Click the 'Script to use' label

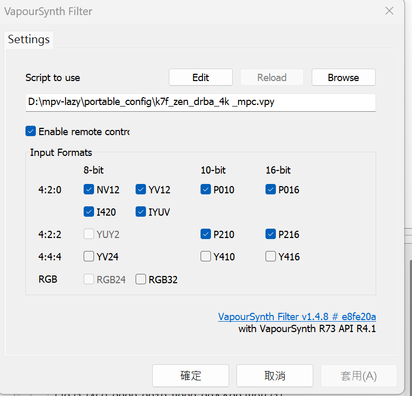(x=52, y=78)
